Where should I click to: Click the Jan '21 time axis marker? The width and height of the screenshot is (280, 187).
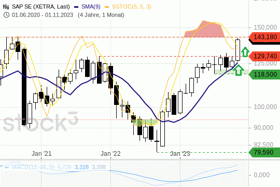coord(41,154)
